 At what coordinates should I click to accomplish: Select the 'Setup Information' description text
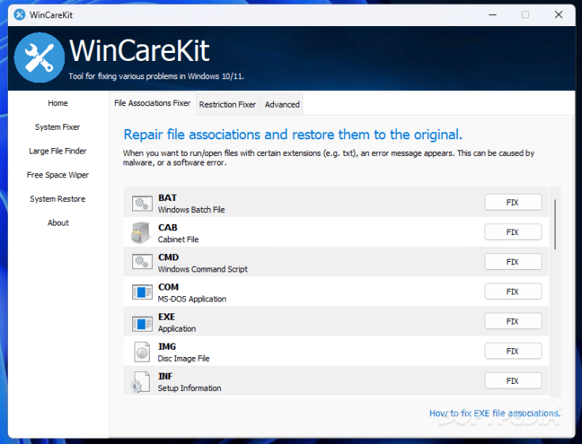(x=190, y=388)
